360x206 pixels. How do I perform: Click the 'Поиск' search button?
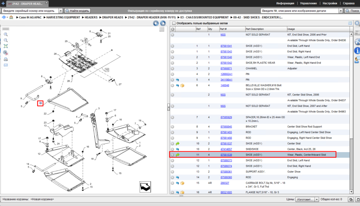click(352, 11)
